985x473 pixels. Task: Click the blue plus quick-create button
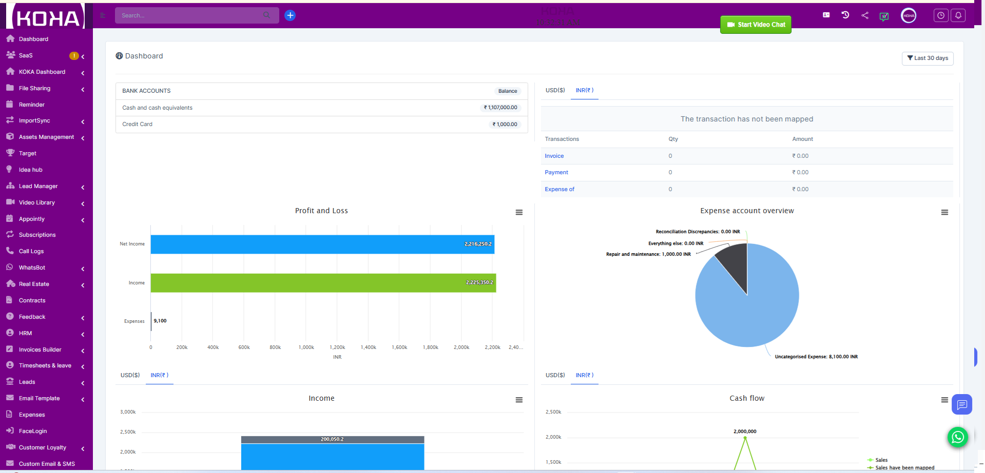pyautogui.click(x=290, y=15)
